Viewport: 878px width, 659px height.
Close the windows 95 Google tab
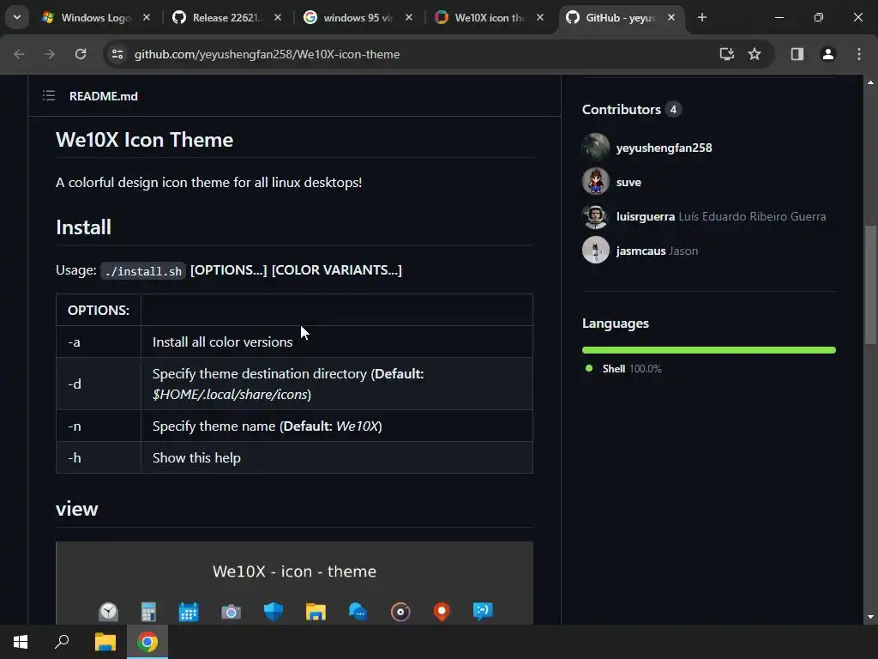click(x=409, y=17)
